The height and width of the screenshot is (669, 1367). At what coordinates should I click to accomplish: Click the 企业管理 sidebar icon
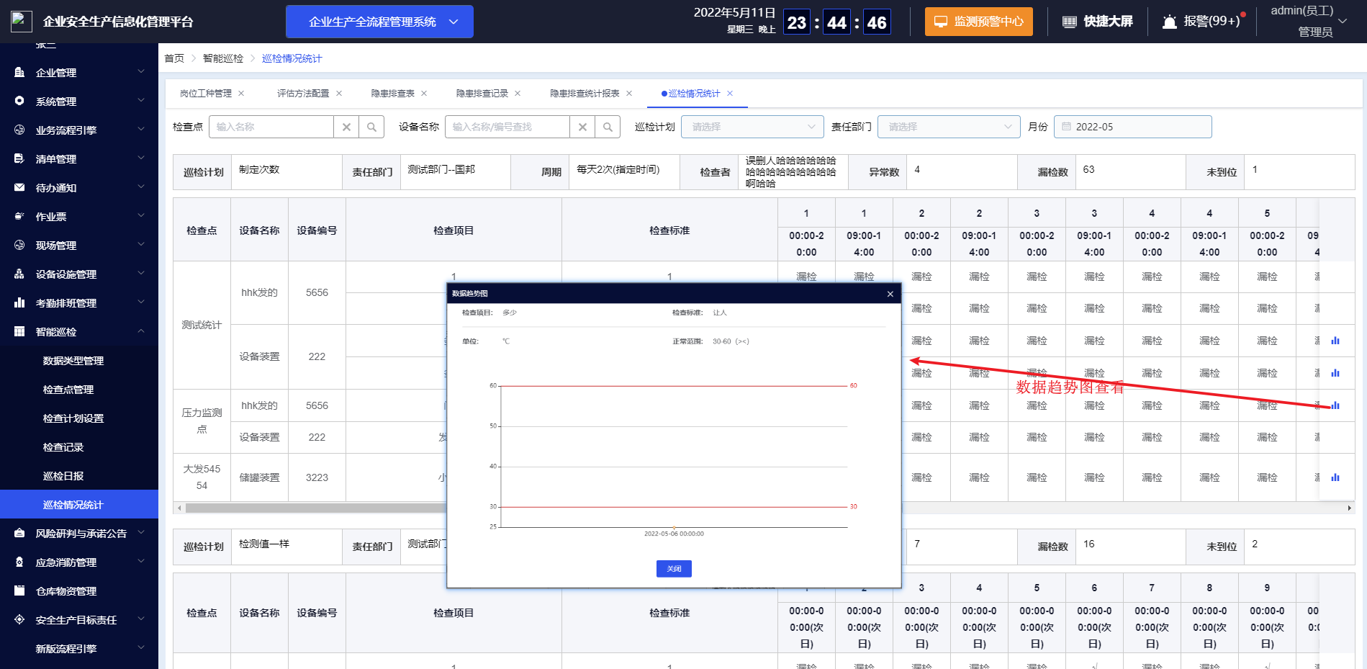[x=19, y=73]
